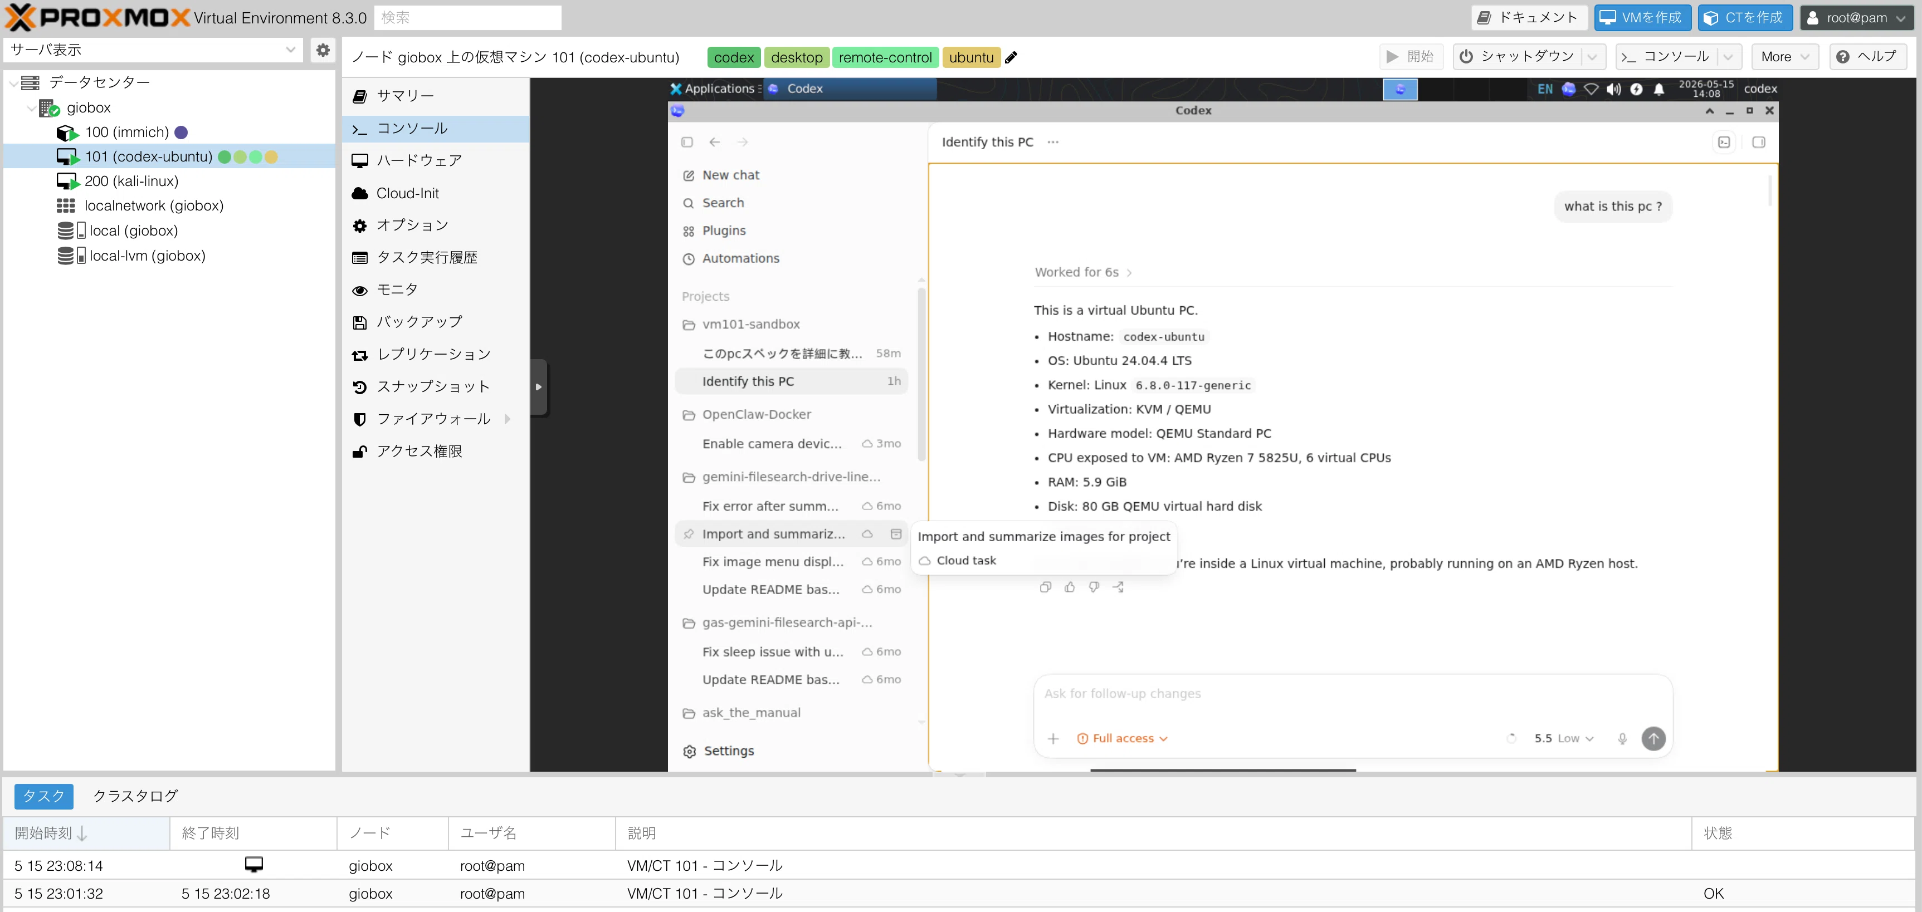1922x912 pixels.
Task: Click the plus attach icon in prompt box
Action: point(1053,738)
